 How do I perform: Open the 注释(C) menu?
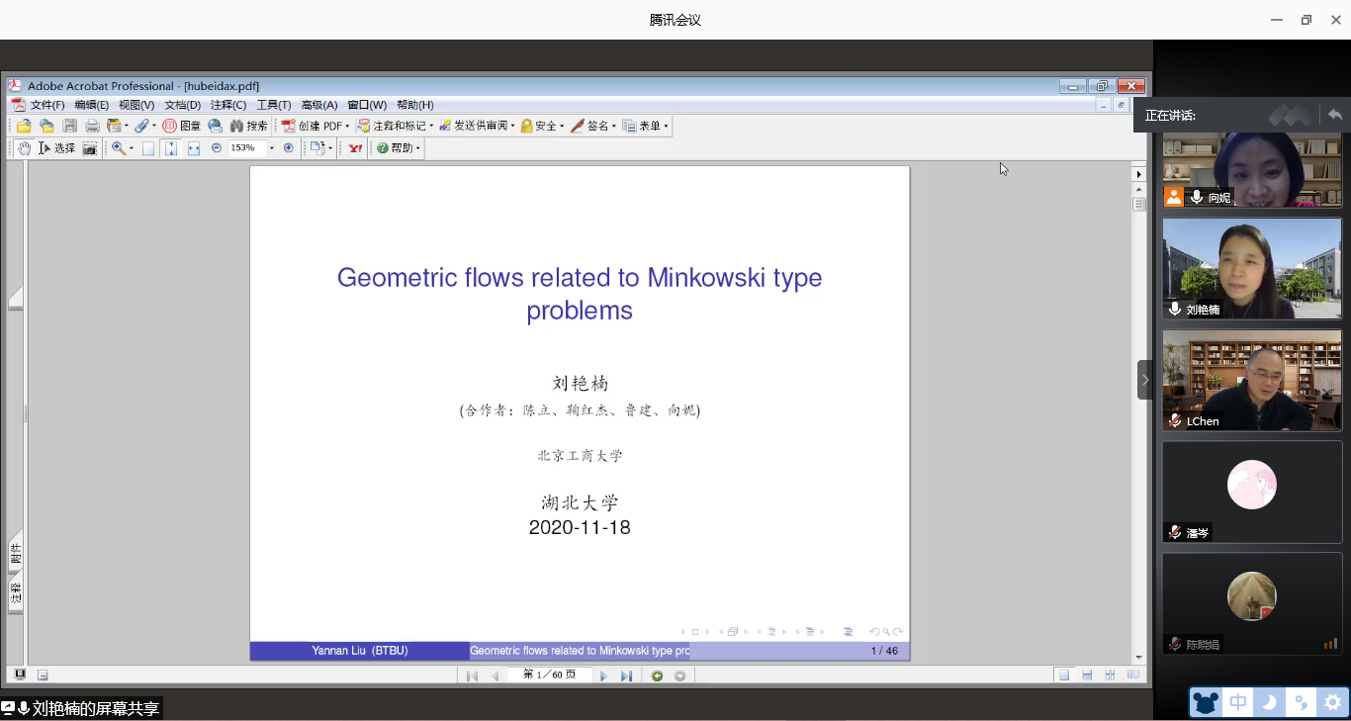[228, 105]
